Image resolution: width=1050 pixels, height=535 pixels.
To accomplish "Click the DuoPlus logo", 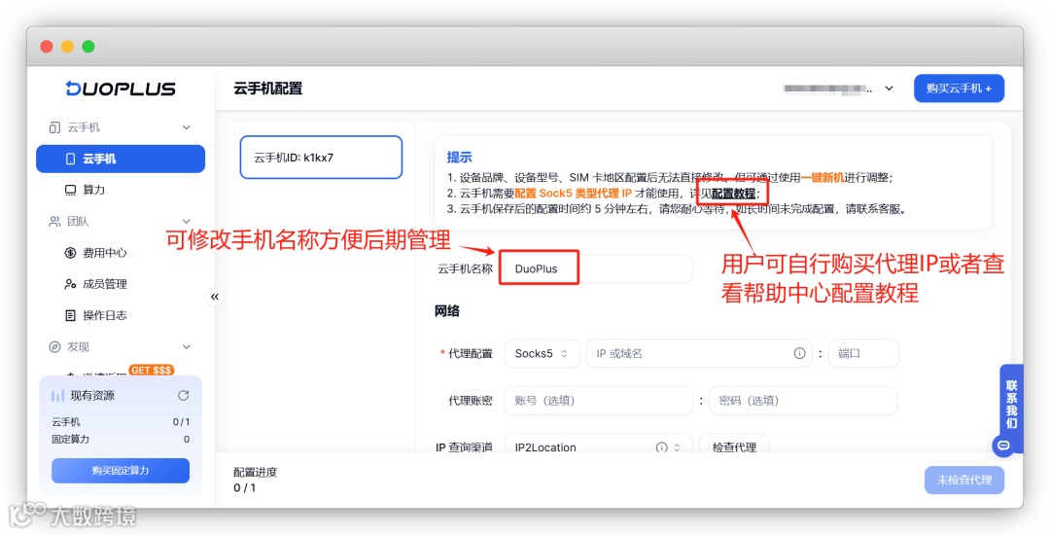I will (121, 89).
